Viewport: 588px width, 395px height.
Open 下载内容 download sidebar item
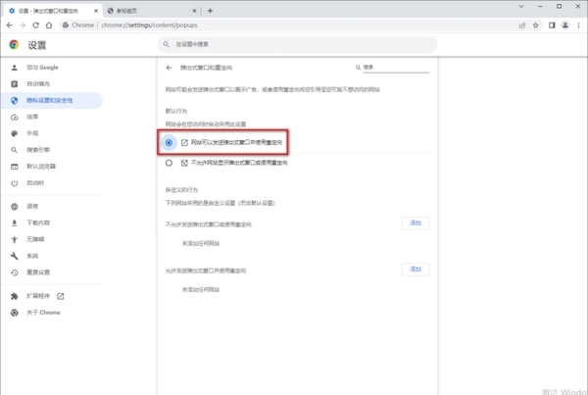[x=52, y=222]
